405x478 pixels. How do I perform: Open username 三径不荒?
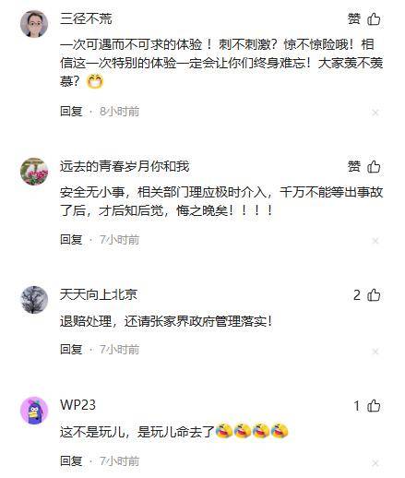(x=86, y=19)
